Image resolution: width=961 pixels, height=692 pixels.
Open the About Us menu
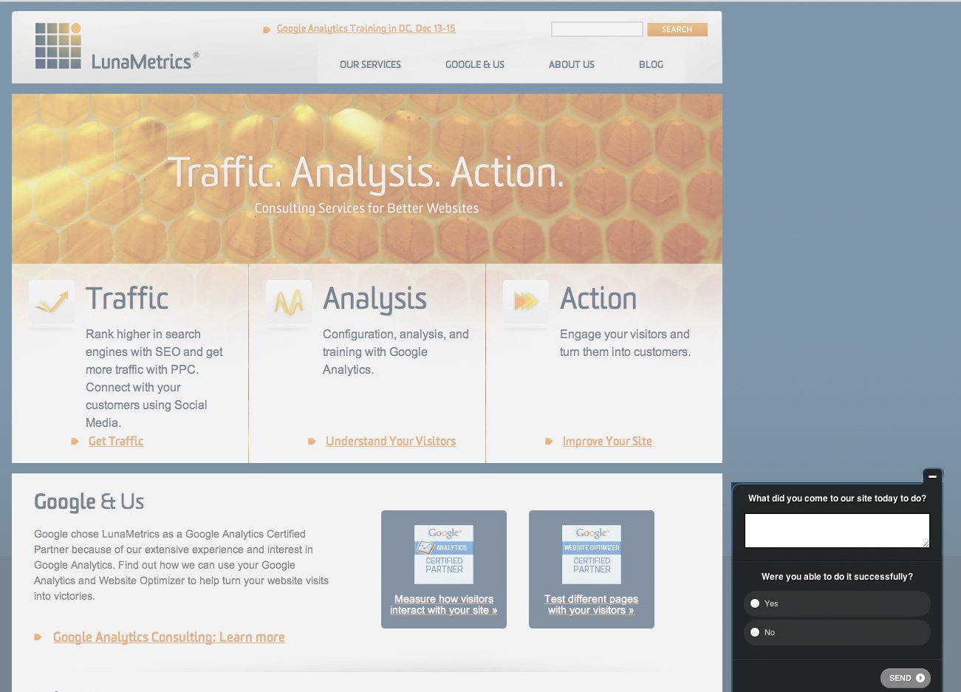571,65
